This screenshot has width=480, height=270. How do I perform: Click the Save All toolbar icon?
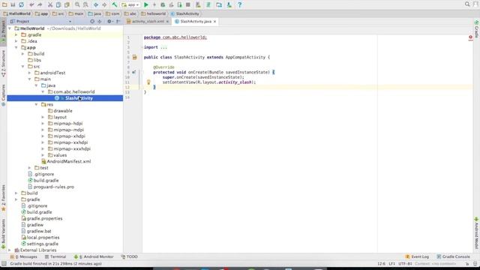[13, 4]
